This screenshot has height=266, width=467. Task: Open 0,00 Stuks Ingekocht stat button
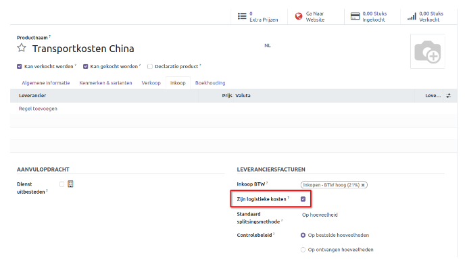[372, 16]
